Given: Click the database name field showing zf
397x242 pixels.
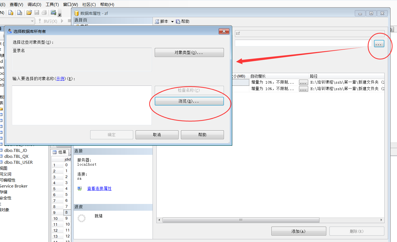Looking at the screenshot, I should click(x=309, y=33).
